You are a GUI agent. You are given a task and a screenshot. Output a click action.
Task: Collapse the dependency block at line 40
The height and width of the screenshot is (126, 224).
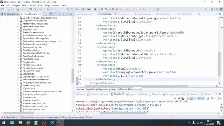(82, 65)
